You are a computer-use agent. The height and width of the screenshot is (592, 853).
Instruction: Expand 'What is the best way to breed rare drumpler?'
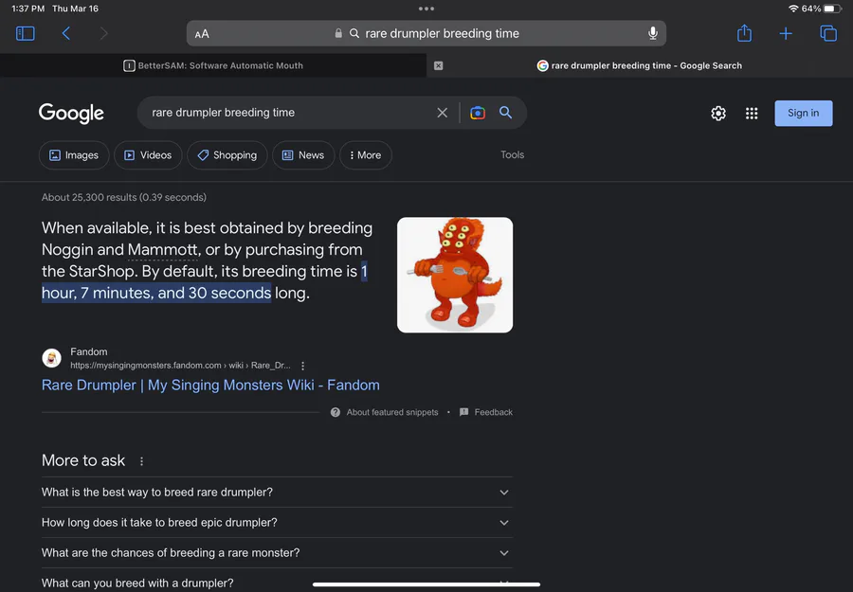pyautogui.click(x=277, y=492)
